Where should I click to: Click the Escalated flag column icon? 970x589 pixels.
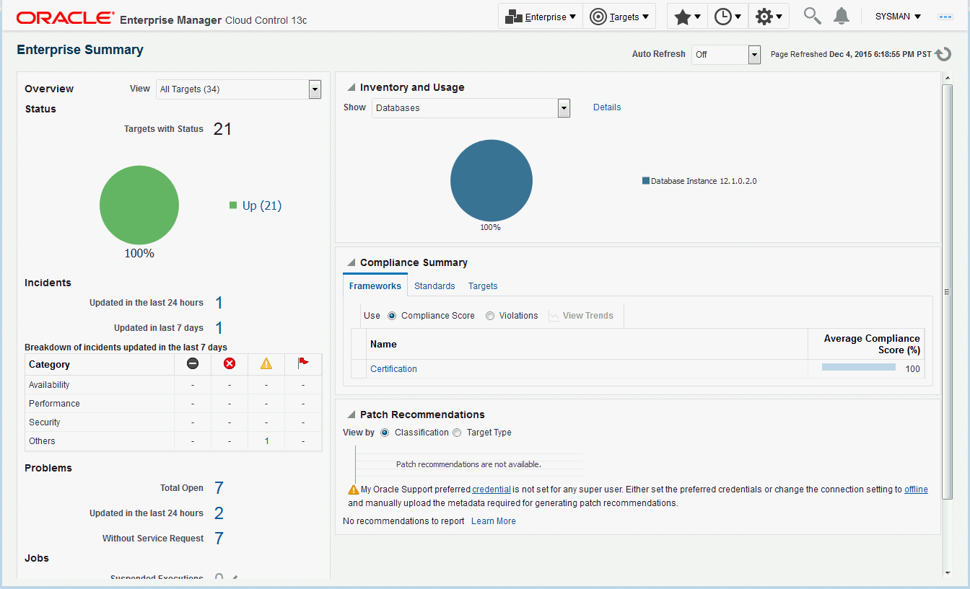click(303, 363)
